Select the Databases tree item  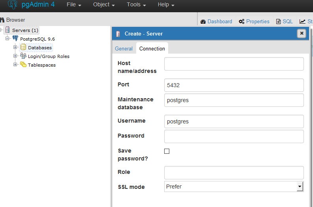(40, 48)
